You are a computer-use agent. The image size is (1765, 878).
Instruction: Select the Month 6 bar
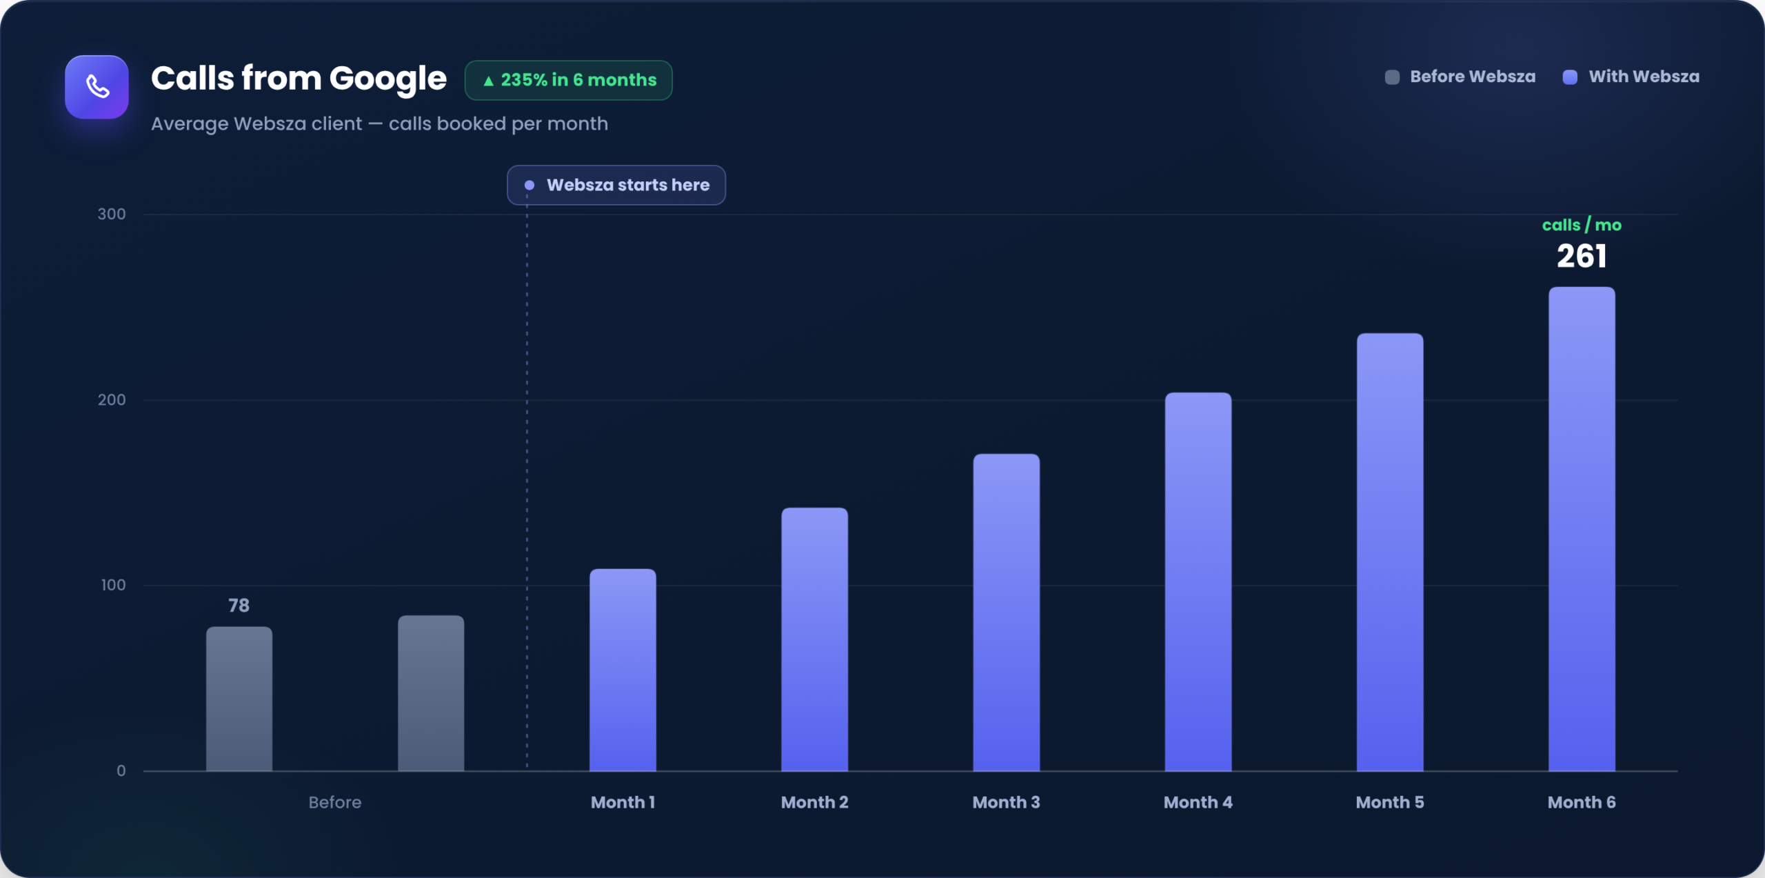tap(1582, 529)
